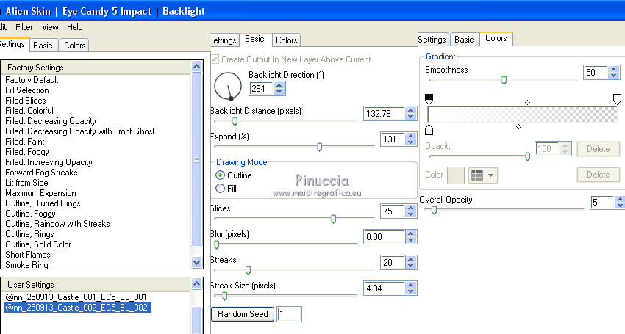This screenshot has width=625, height=334.
Task: Open the View menu
Action: coord(50,27)
